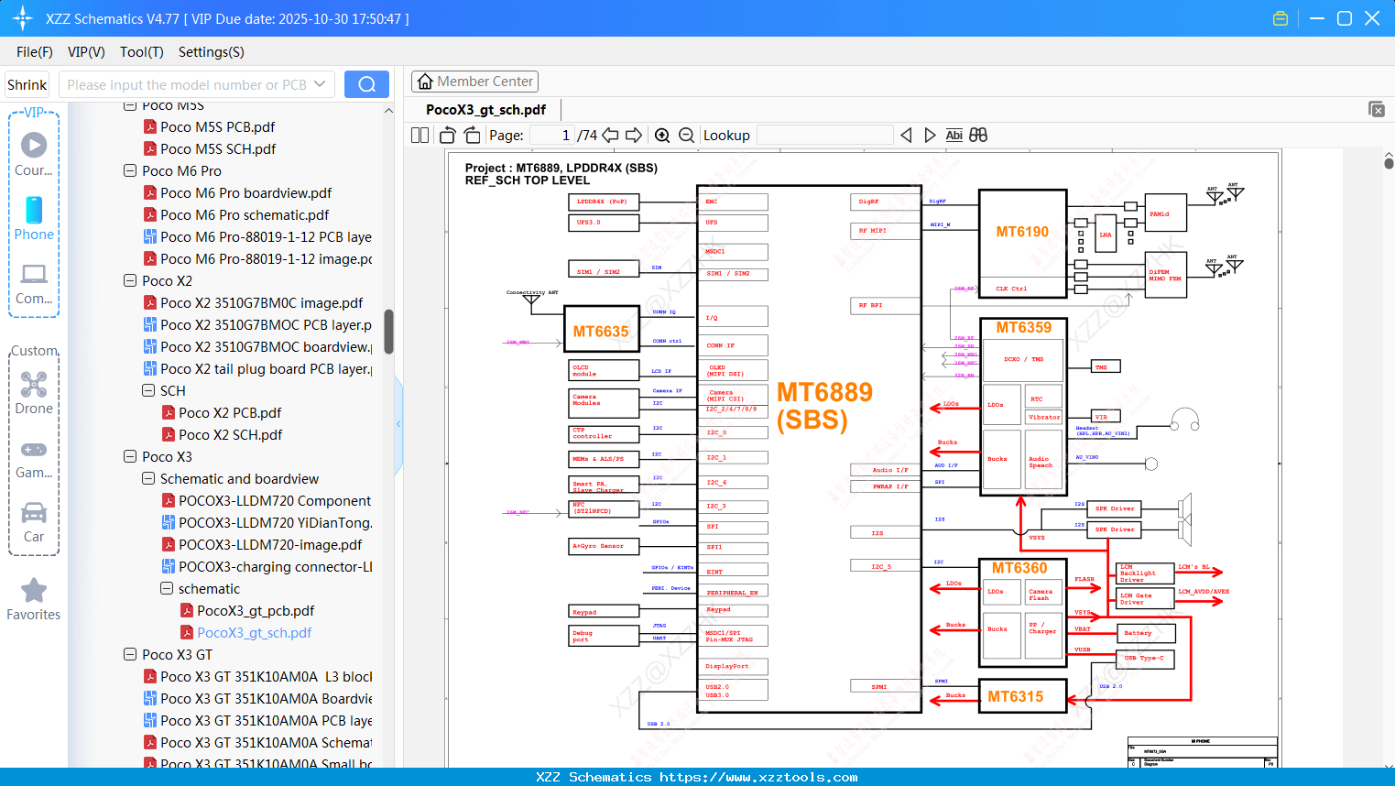Screen dimensions: 1395x786
Task: Click the binoculars search icon
Action: click(978, 136)
